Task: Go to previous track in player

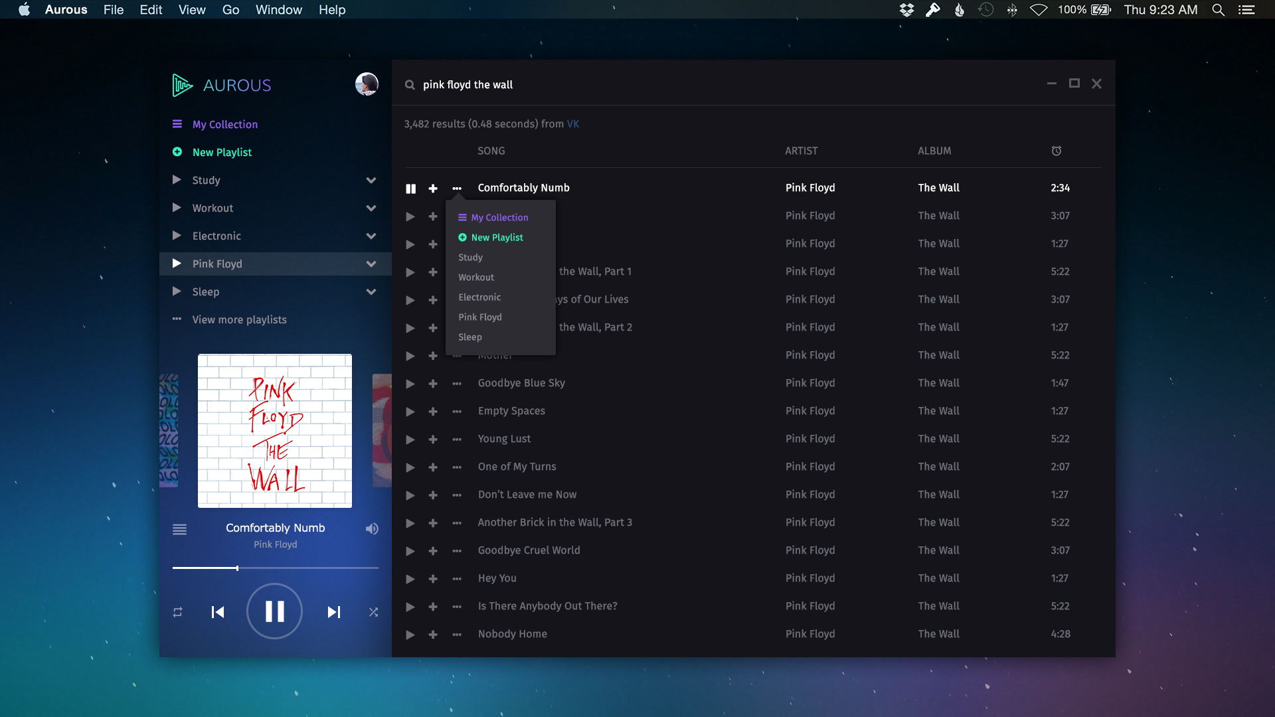Action: coord(218,612)
